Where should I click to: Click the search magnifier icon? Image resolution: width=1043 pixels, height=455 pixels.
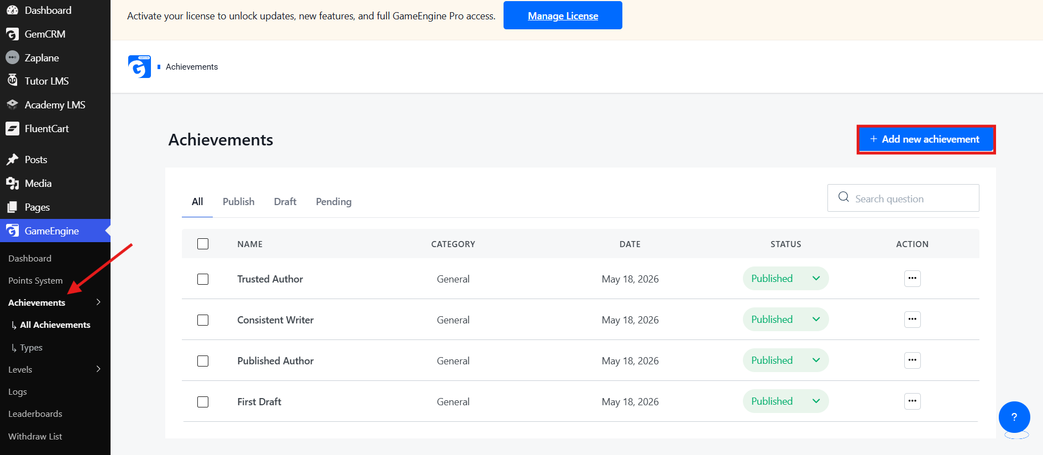(843, 197)
